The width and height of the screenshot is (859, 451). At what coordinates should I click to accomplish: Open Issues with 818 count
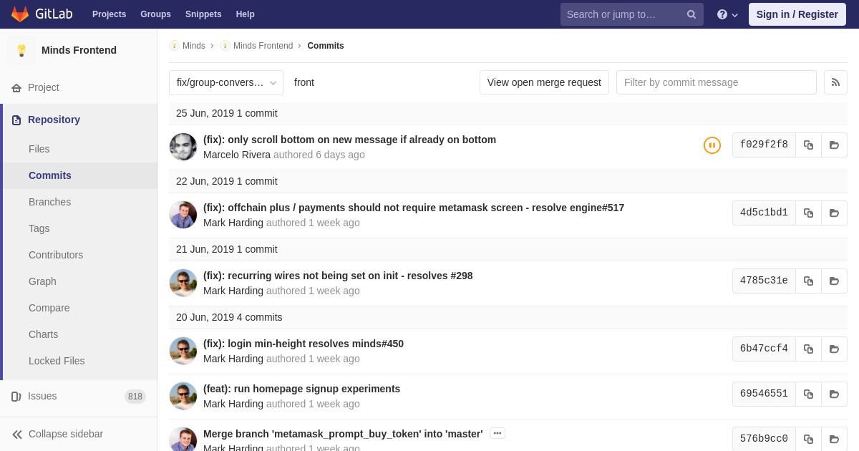pyautogui.click(x=79, y=396)
